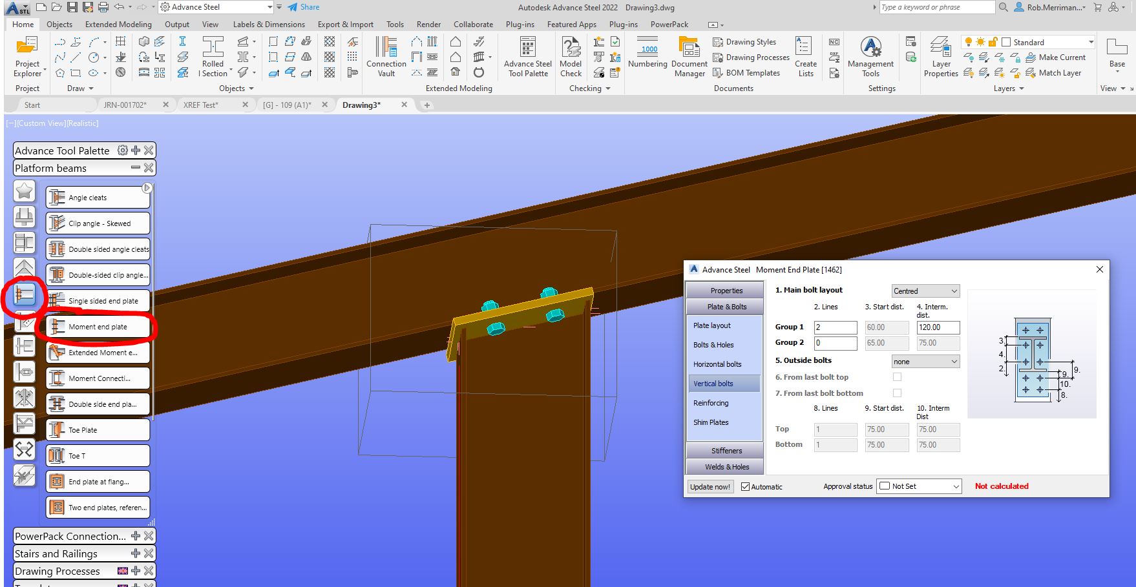
Task: Open Extended Modeling ribbon tab
Action: pyautogui.click(x=118, y=25)
